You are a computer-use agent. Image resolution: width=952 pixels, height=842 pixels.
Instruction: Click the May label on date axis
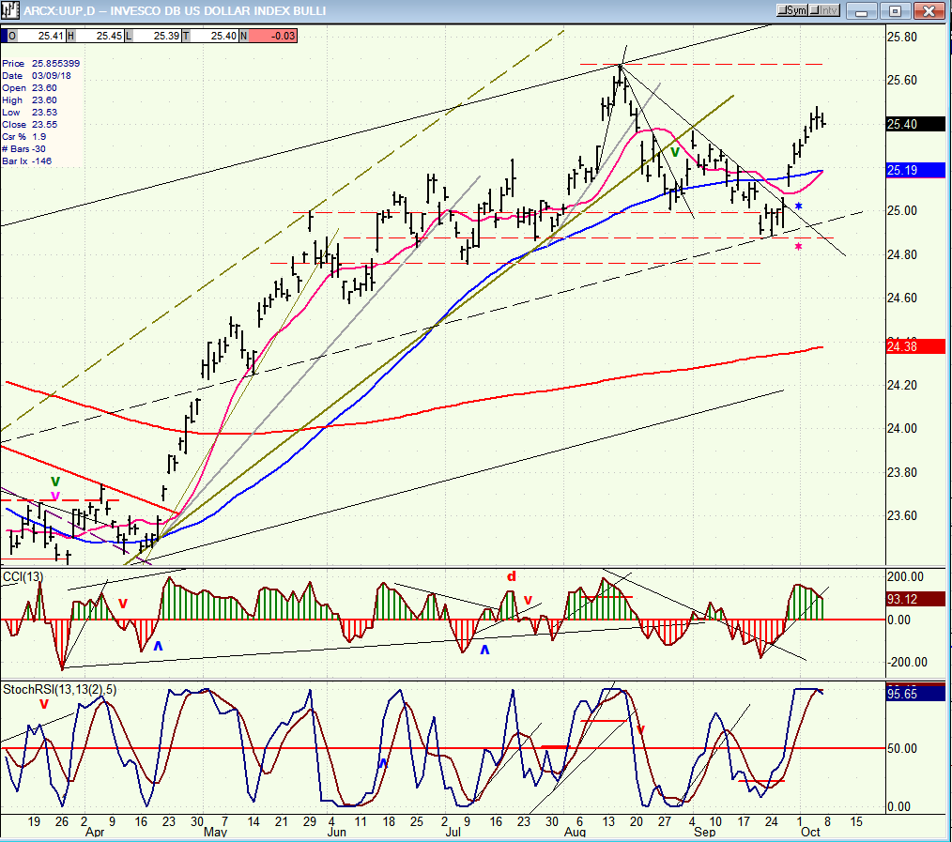[x=215, y=833]
